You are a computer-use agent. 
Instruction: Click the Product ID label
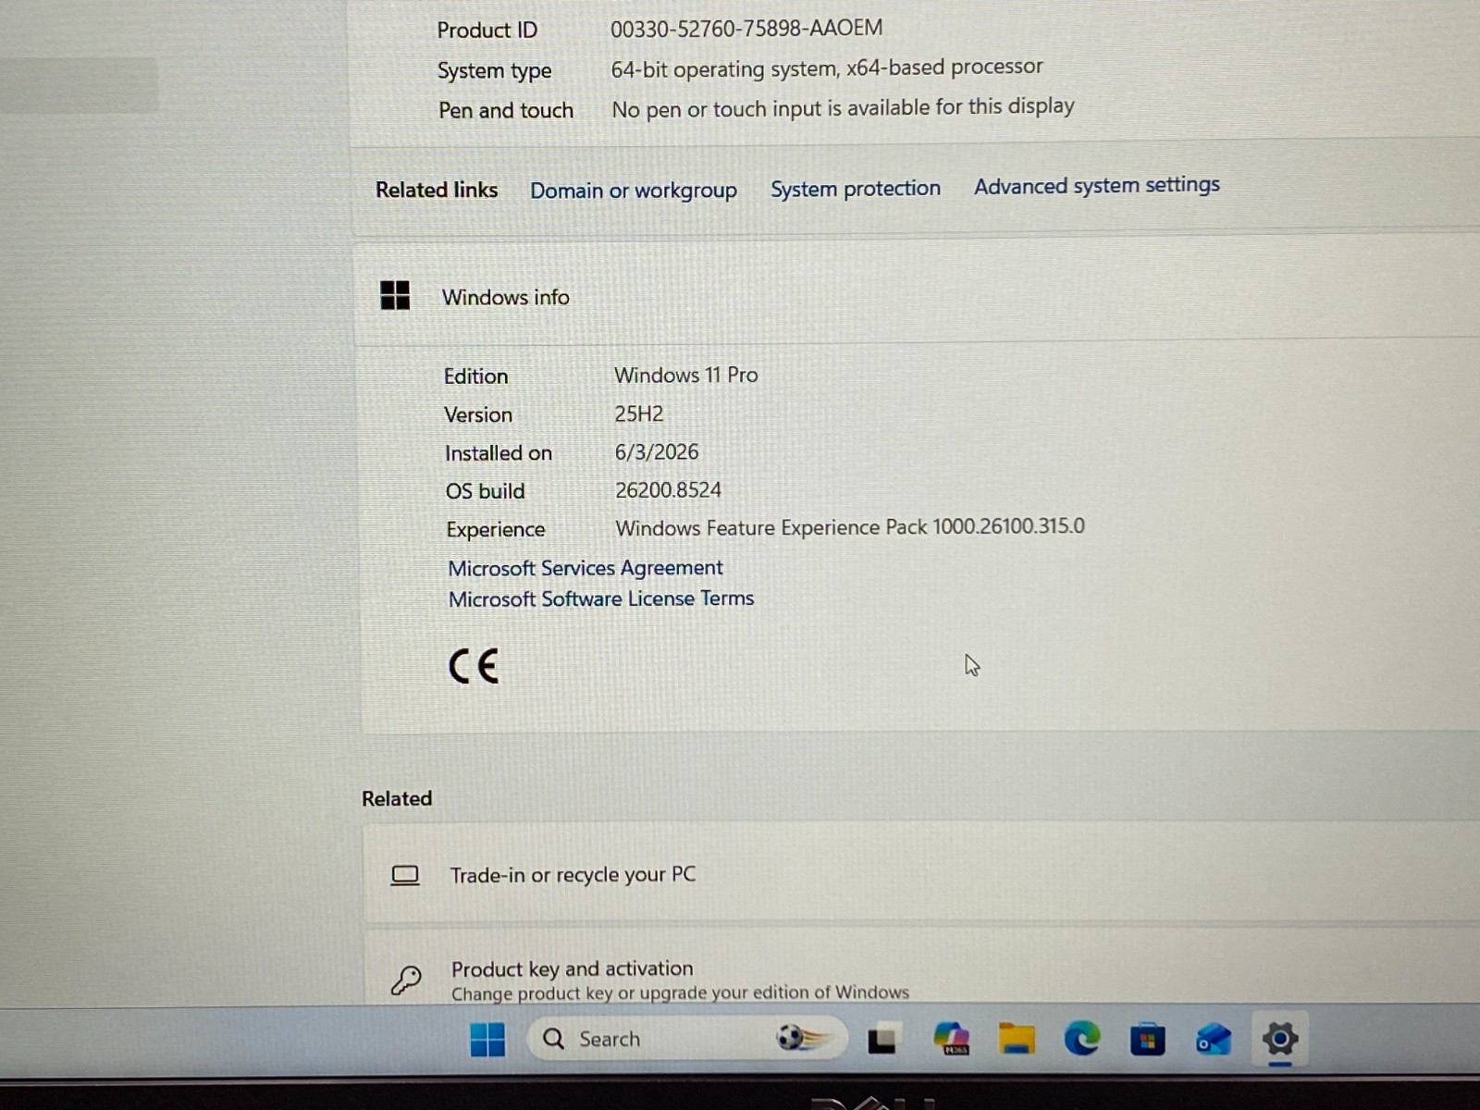click(x=487, y=31)
